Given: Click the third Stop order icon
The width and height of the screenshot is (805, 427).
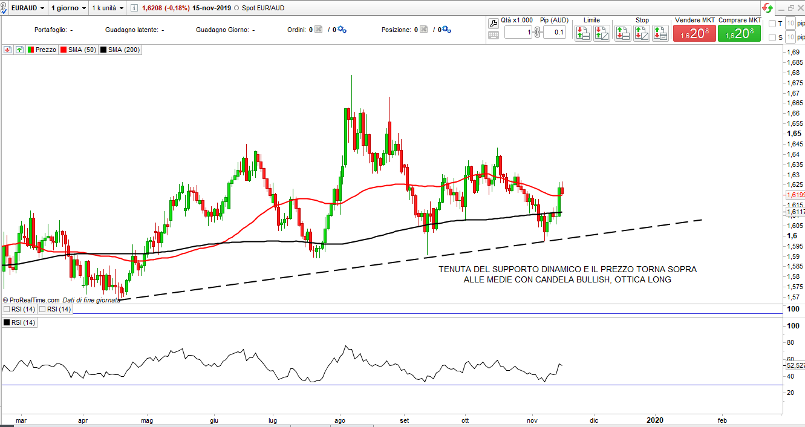Looking at the screenshot, I should click(x=660, y=33).
